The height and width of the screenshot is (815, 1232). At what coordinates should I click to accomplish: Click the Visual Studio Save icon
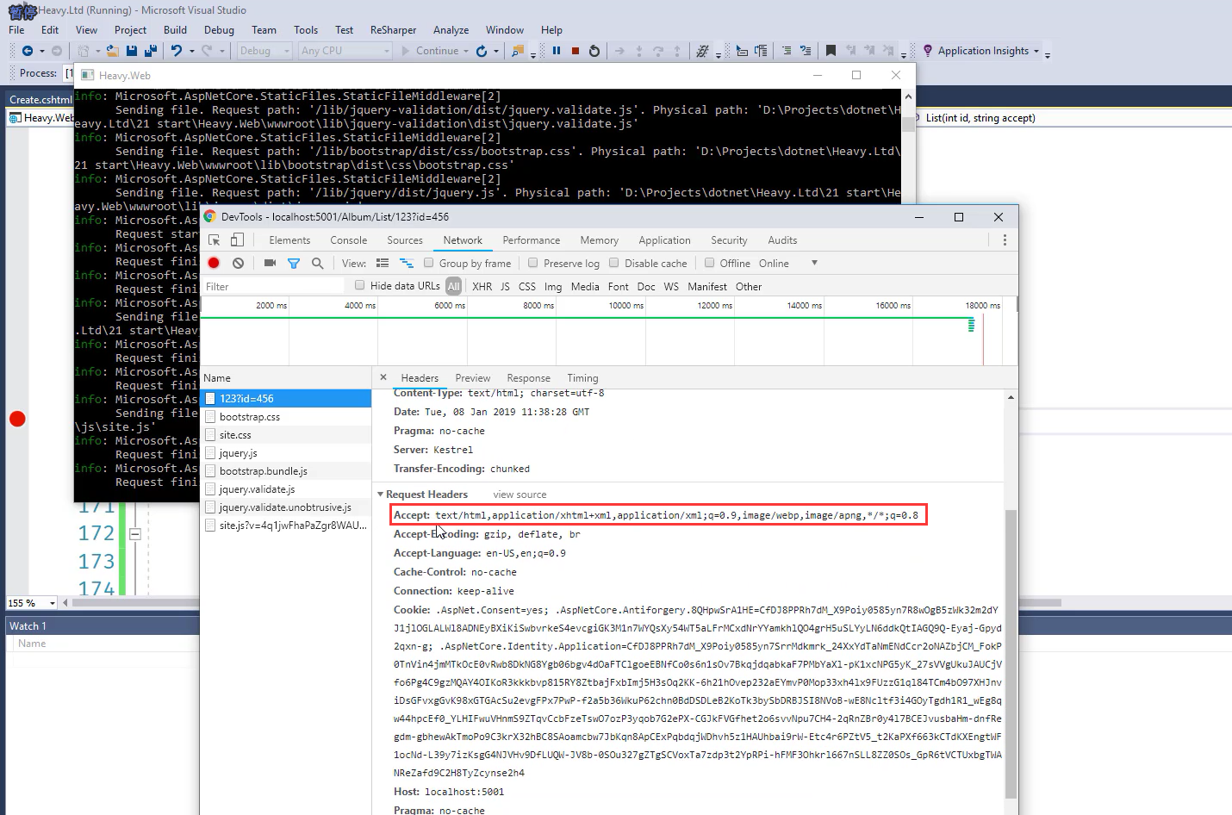132,51
